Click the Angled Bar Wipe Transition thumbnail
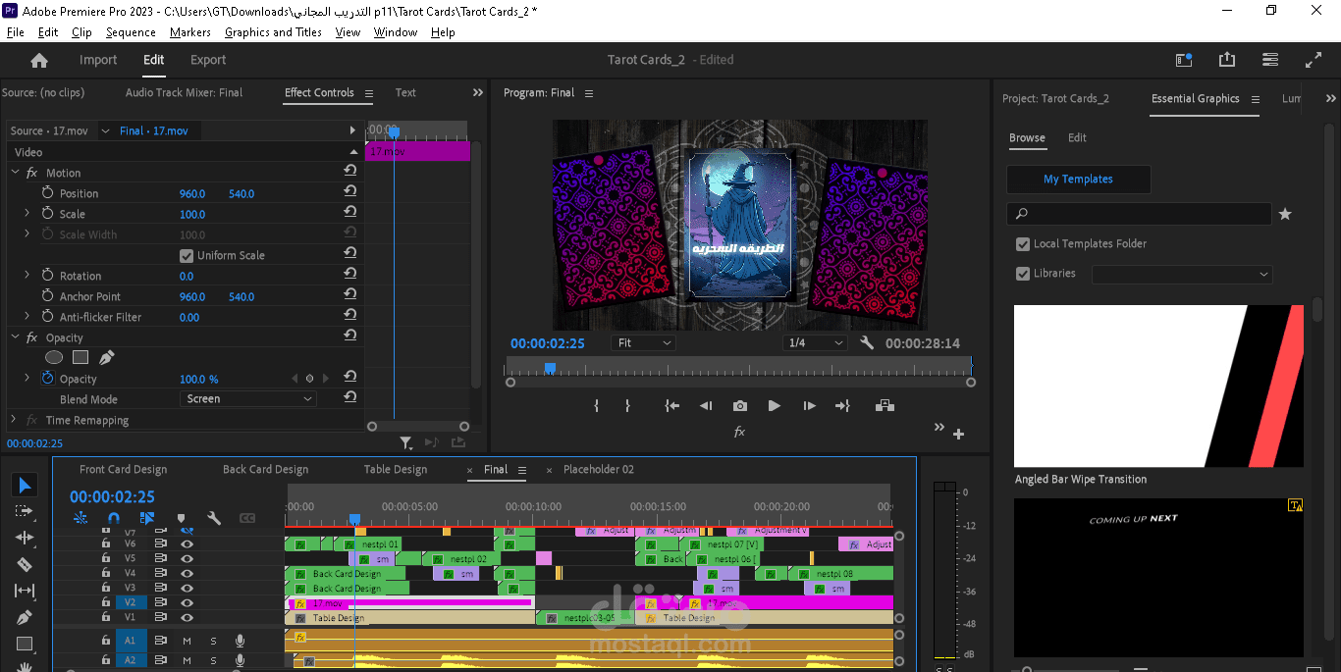The image size is (1341, 672). coord(1158,386)
